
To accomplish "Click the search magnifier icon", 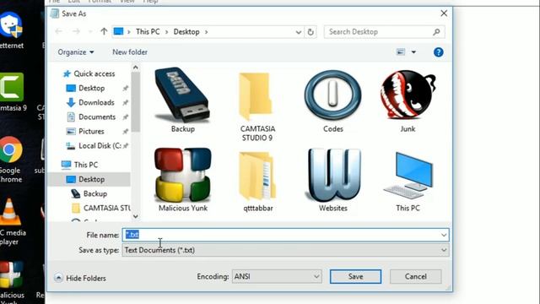I will tap(436, 32).
